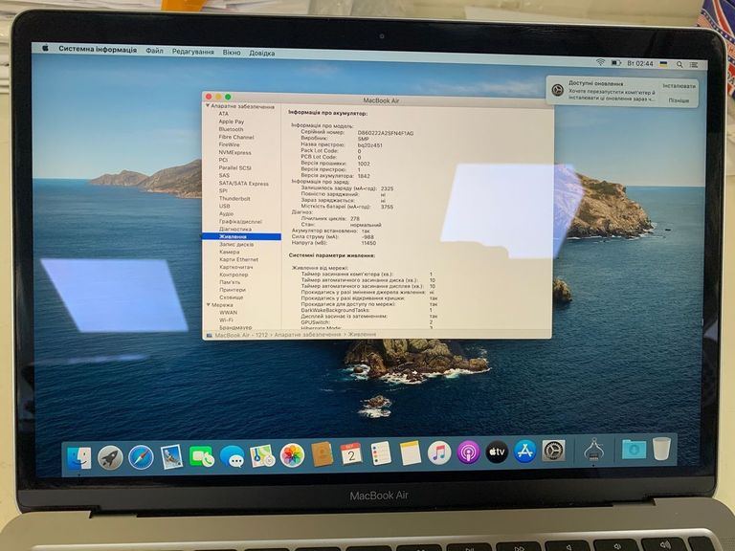Open Podcasts in the Dock
The width and height of the screenshot is (735, 551).
click(x=468, y=452)
